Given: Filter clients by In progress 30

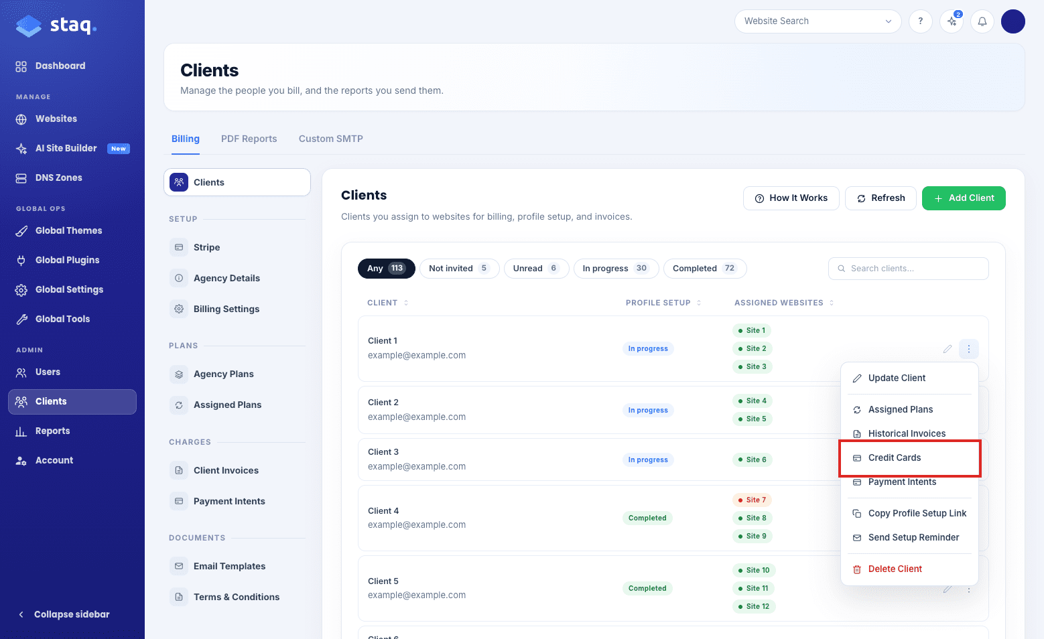Looking at the screenshot, I should pos(616,269).
